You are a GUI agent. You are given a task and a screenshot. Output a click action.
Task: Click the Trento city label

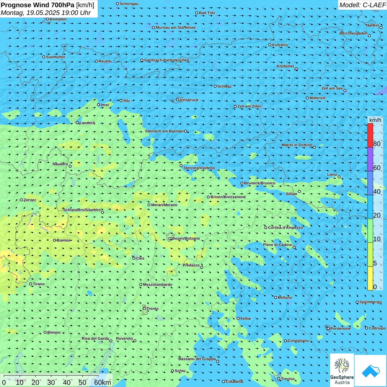pos(153,308)
